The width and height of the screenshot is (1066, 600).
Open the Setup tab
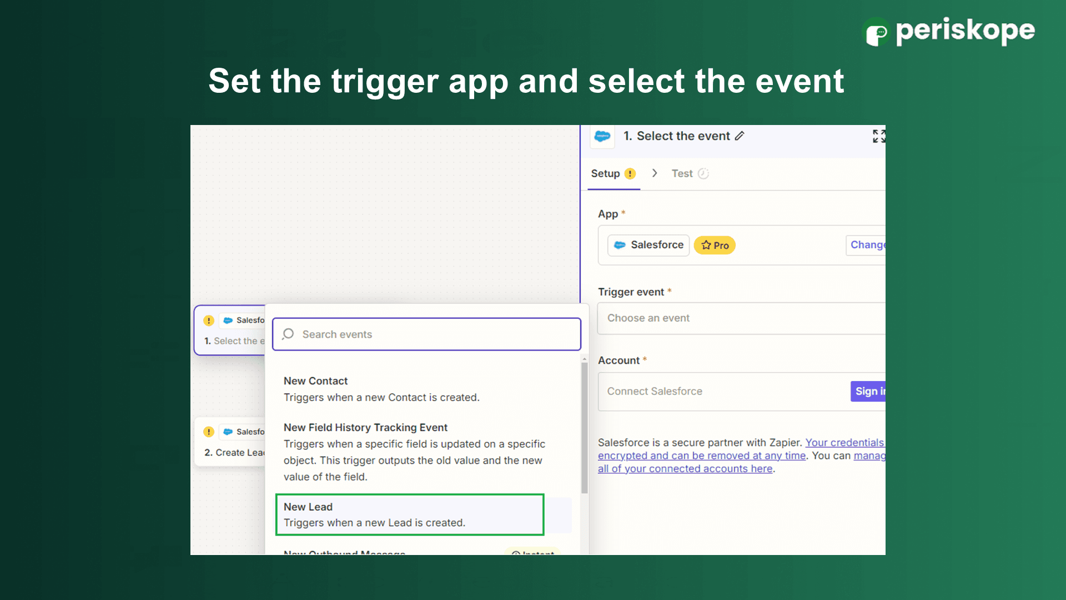pyautogui.click(x=605, y=174)
